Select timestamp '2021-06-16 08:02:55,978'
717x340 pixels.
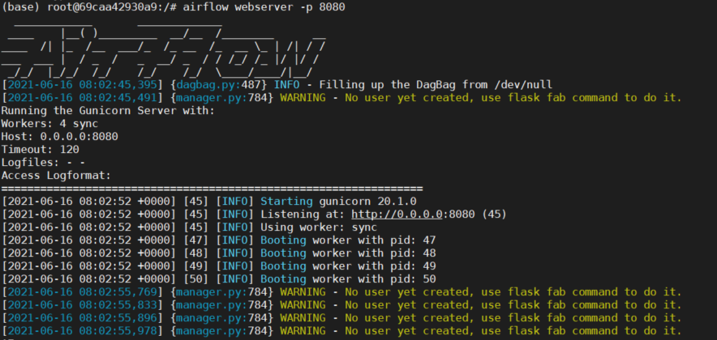[x=83, y=331]
